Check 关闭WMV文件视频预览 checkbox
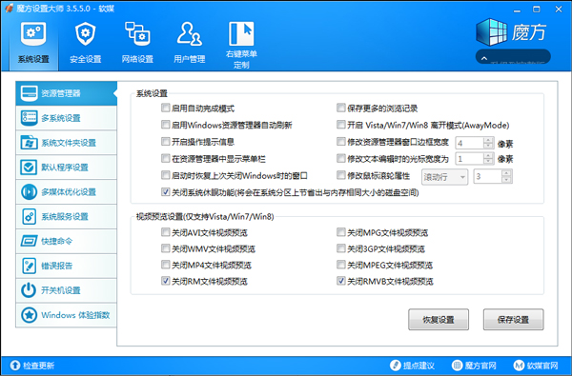Image resolution: width=572 pixels, height=376 pixels. (166, 248)
